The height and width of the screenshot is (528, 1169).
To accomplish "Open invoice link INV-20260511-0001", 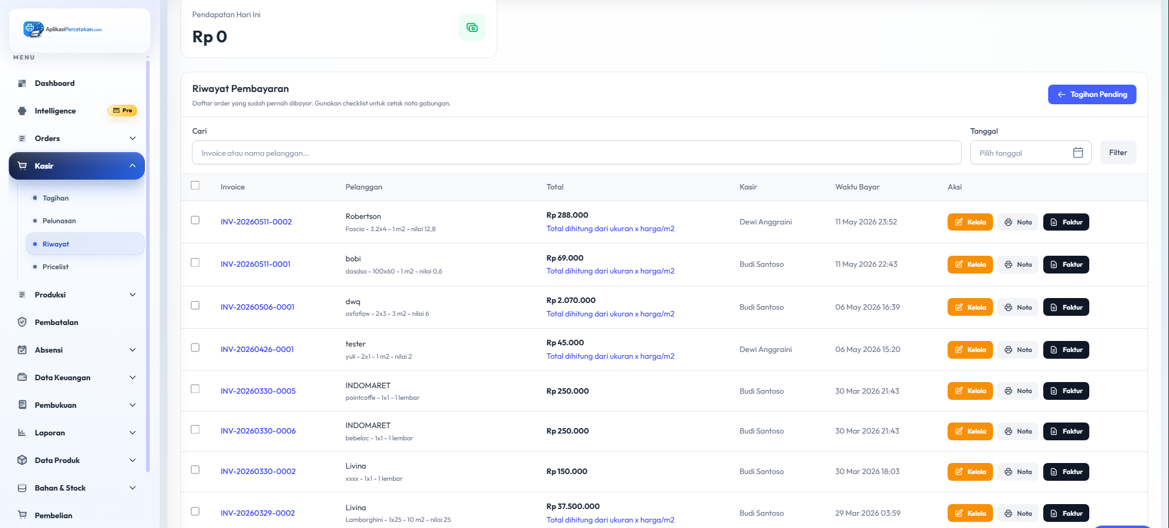I will [x=256, y=264].
